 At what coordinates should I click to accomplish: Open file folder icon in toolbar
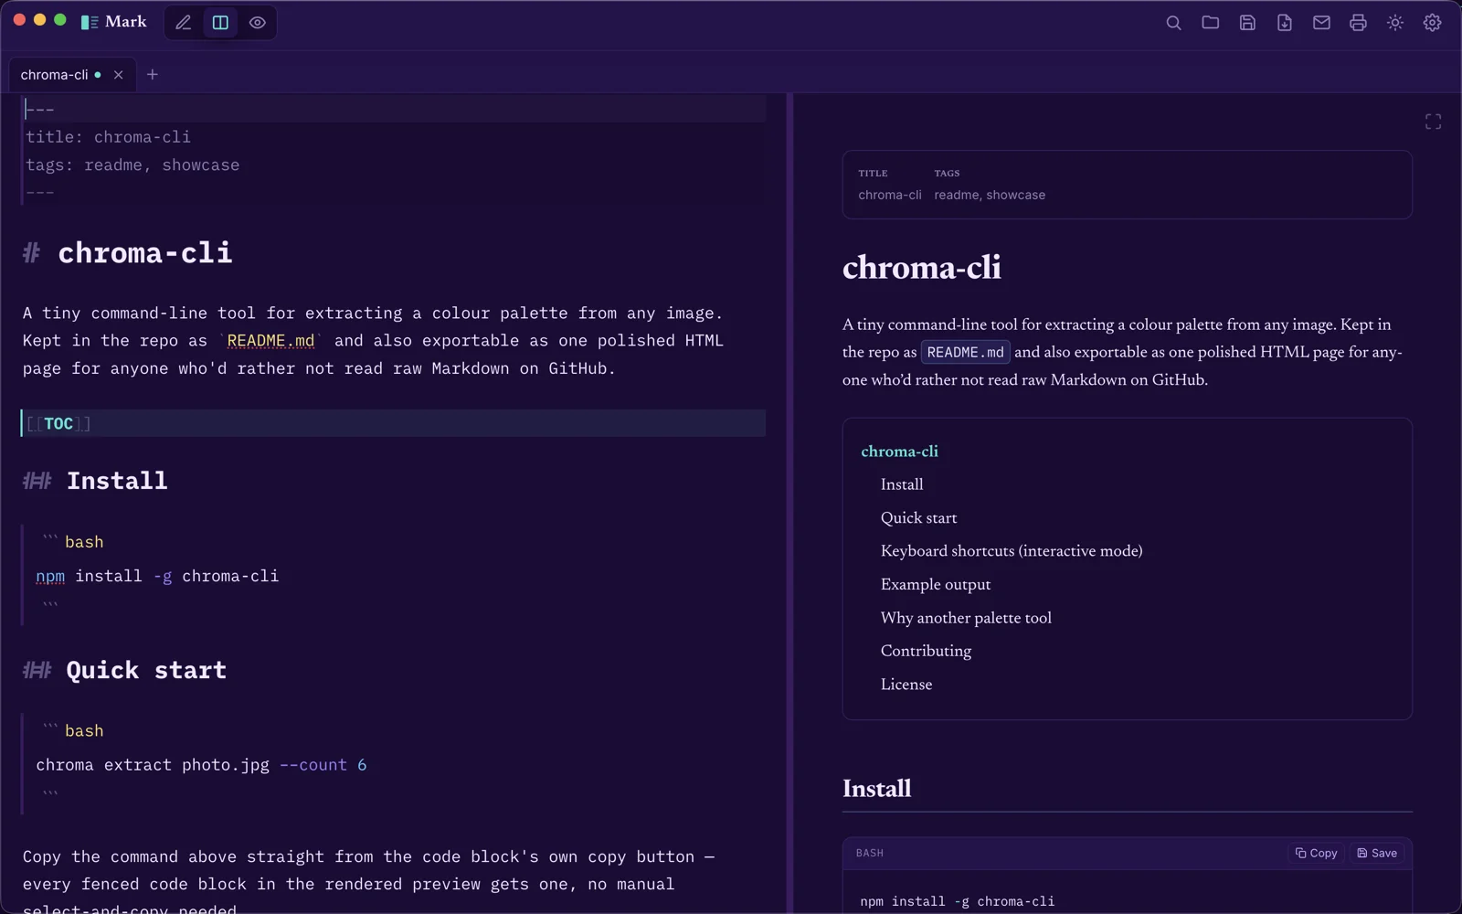(x=1211, y=23)
